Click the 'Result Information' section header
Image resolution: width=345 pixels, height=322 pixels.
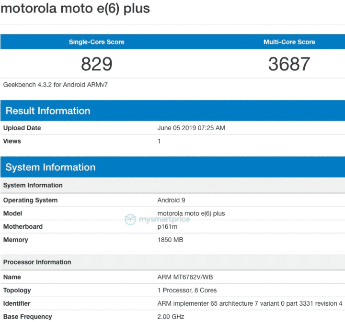coord(172,111)
